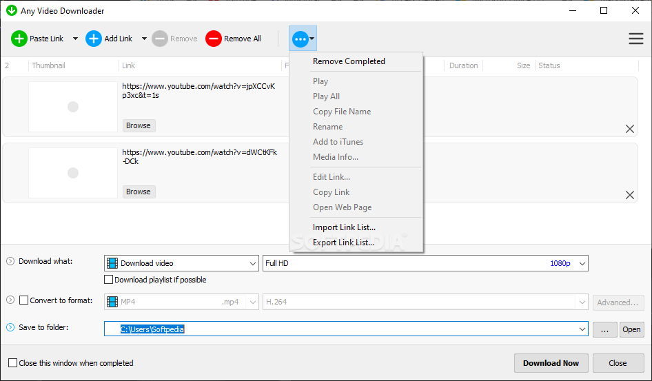This screenshot has width=652, height=381.
Task: Click the Open folder button
Action: coord(631,329)
